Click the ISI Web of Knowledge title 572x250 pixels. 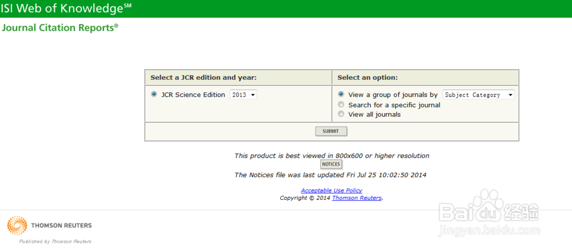[66, 9]
